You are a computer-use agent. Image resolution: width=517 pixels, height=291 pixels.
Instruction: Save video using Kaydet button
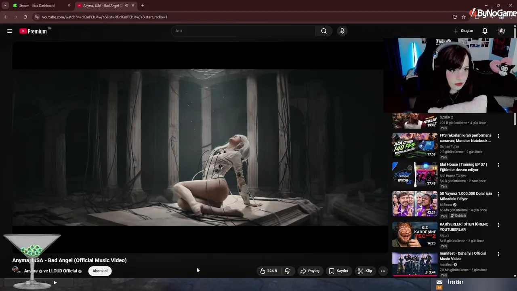point(338,271)
